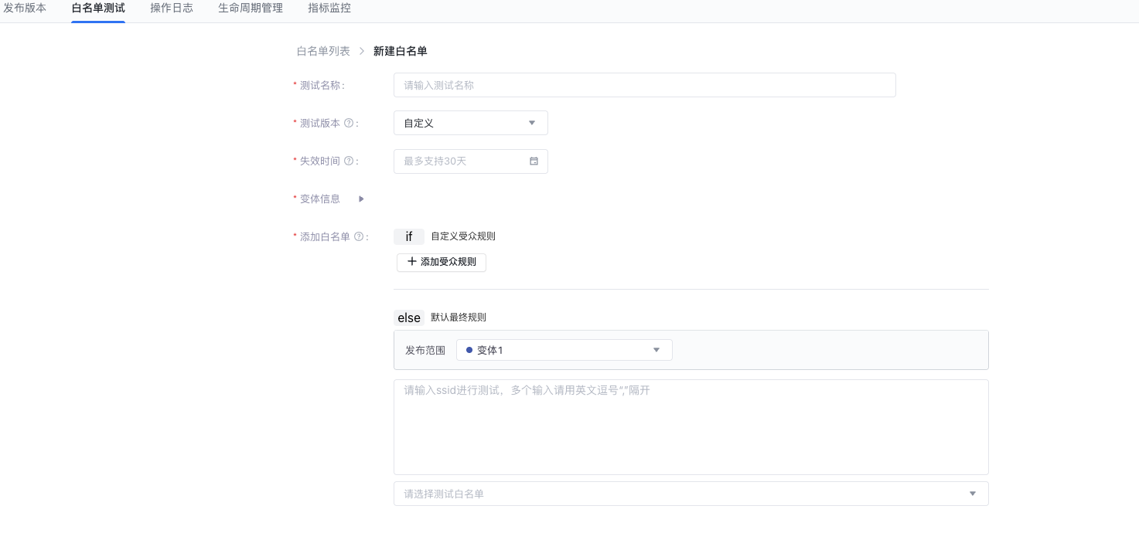Click the help icon next to 失效时间

tap(349, 161)
